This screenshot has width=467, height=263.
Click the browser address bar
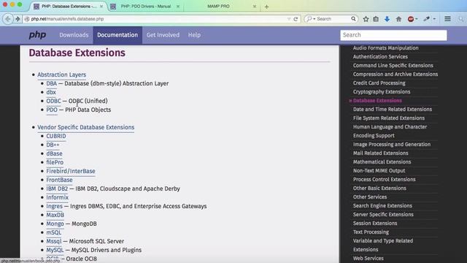[x=158, y=19]
